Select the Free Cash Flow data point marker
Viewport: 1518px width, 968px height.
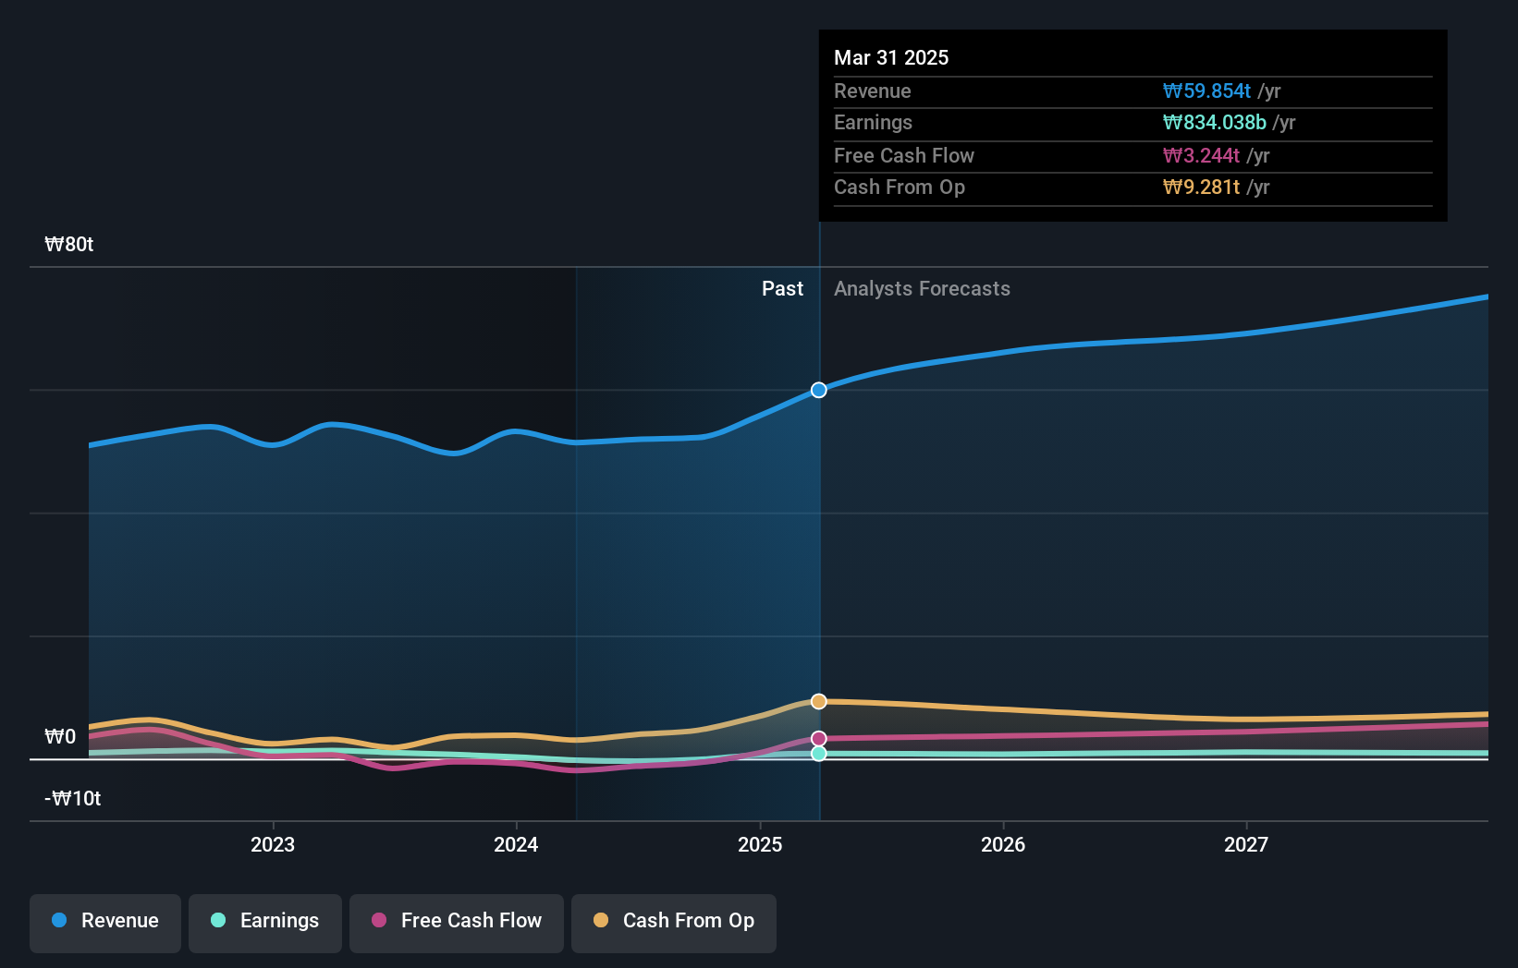click(x=817, y=737)
